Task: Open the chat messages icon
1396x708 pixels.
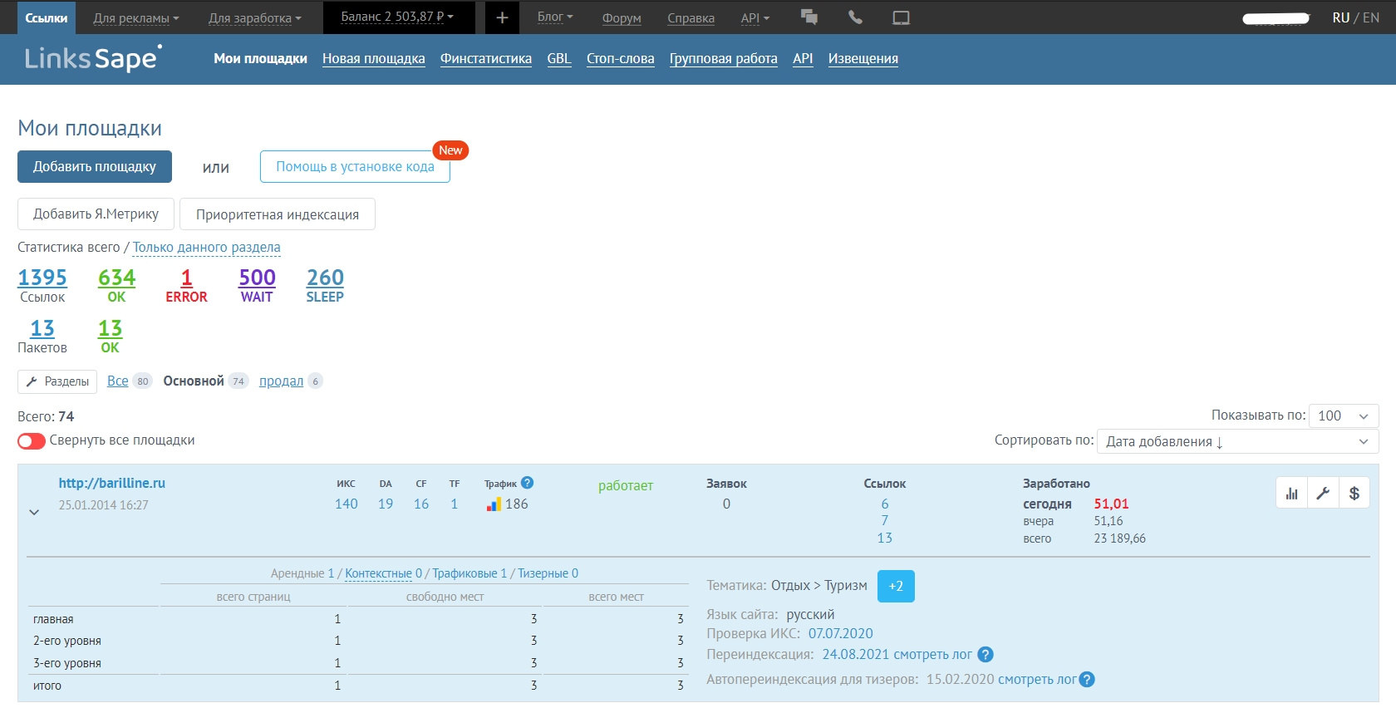Action: pos(809,17)
